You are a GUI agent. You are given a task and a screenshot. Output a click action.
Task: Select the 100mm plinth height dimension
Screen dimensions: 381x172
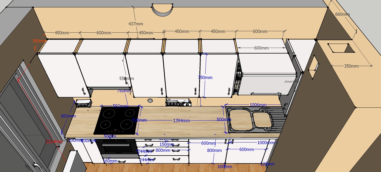coord(225,167)
